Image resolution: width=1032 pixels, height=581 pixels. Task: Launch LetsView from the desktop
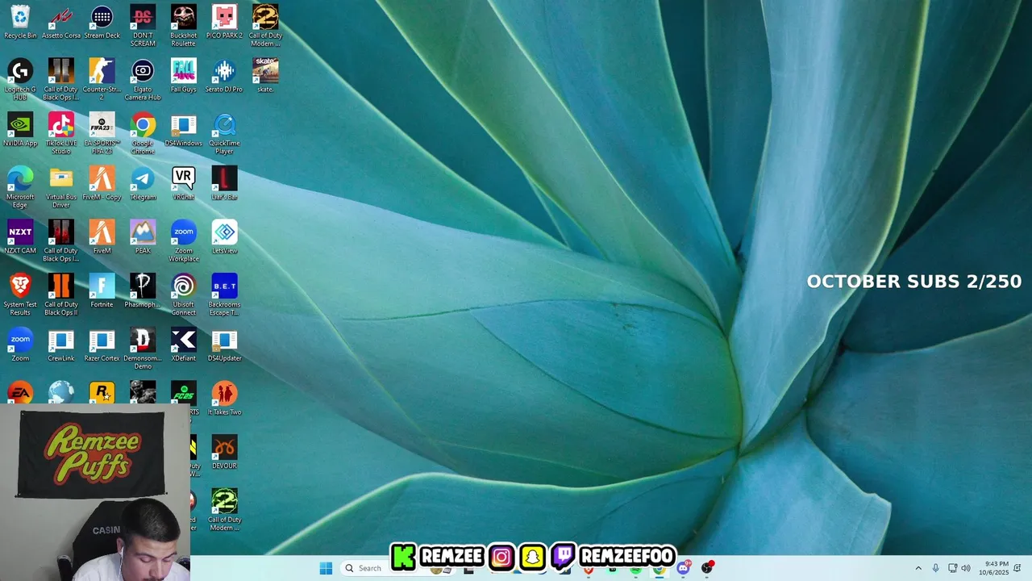tap(224, 236)
